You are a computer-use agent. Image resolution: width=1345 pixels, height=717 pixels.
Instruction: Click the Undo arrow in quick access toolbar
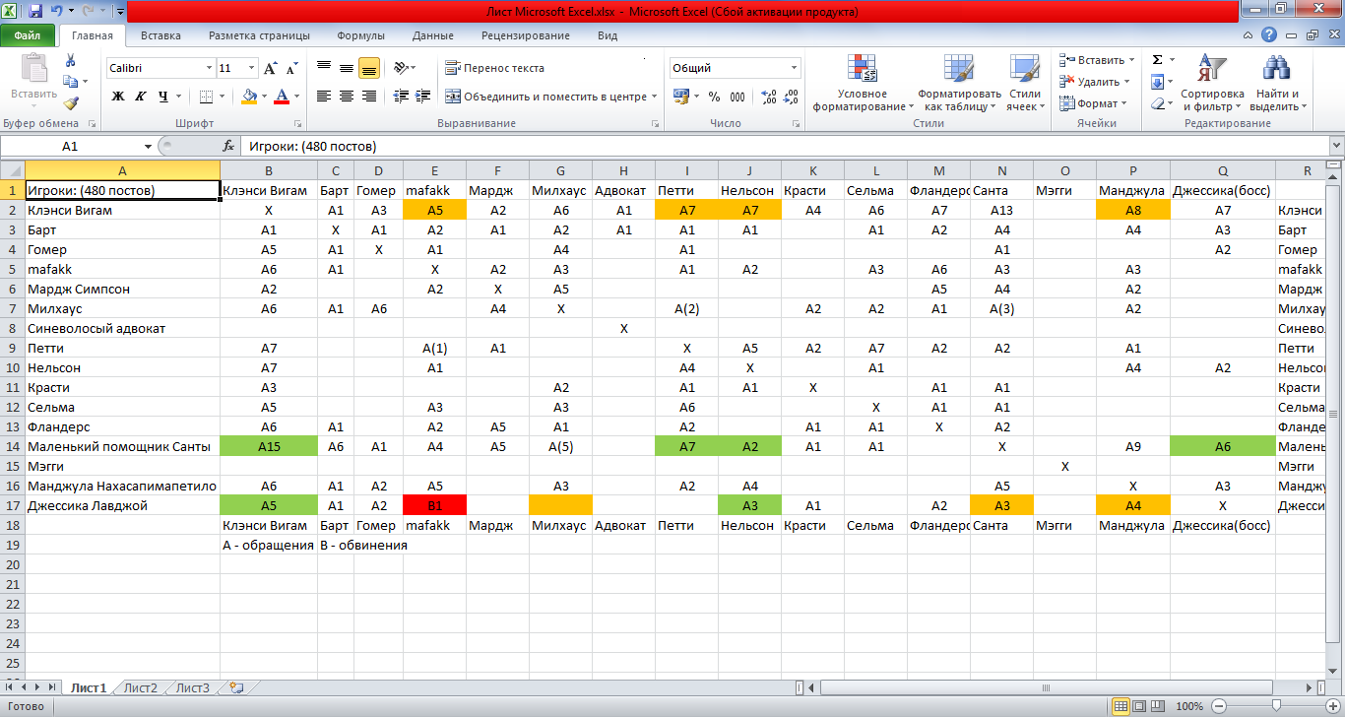tap(56, 12)
